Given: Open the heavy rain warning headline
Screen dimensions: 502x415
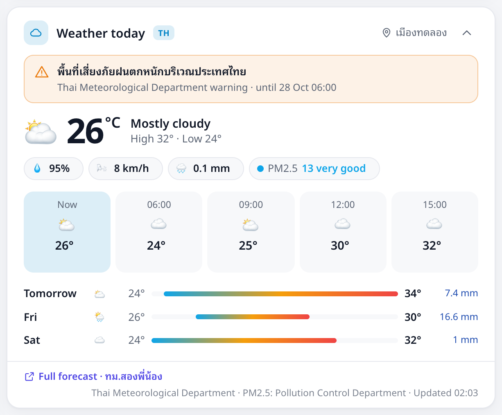Looking at the screenshot, I should tap(152, 72).
